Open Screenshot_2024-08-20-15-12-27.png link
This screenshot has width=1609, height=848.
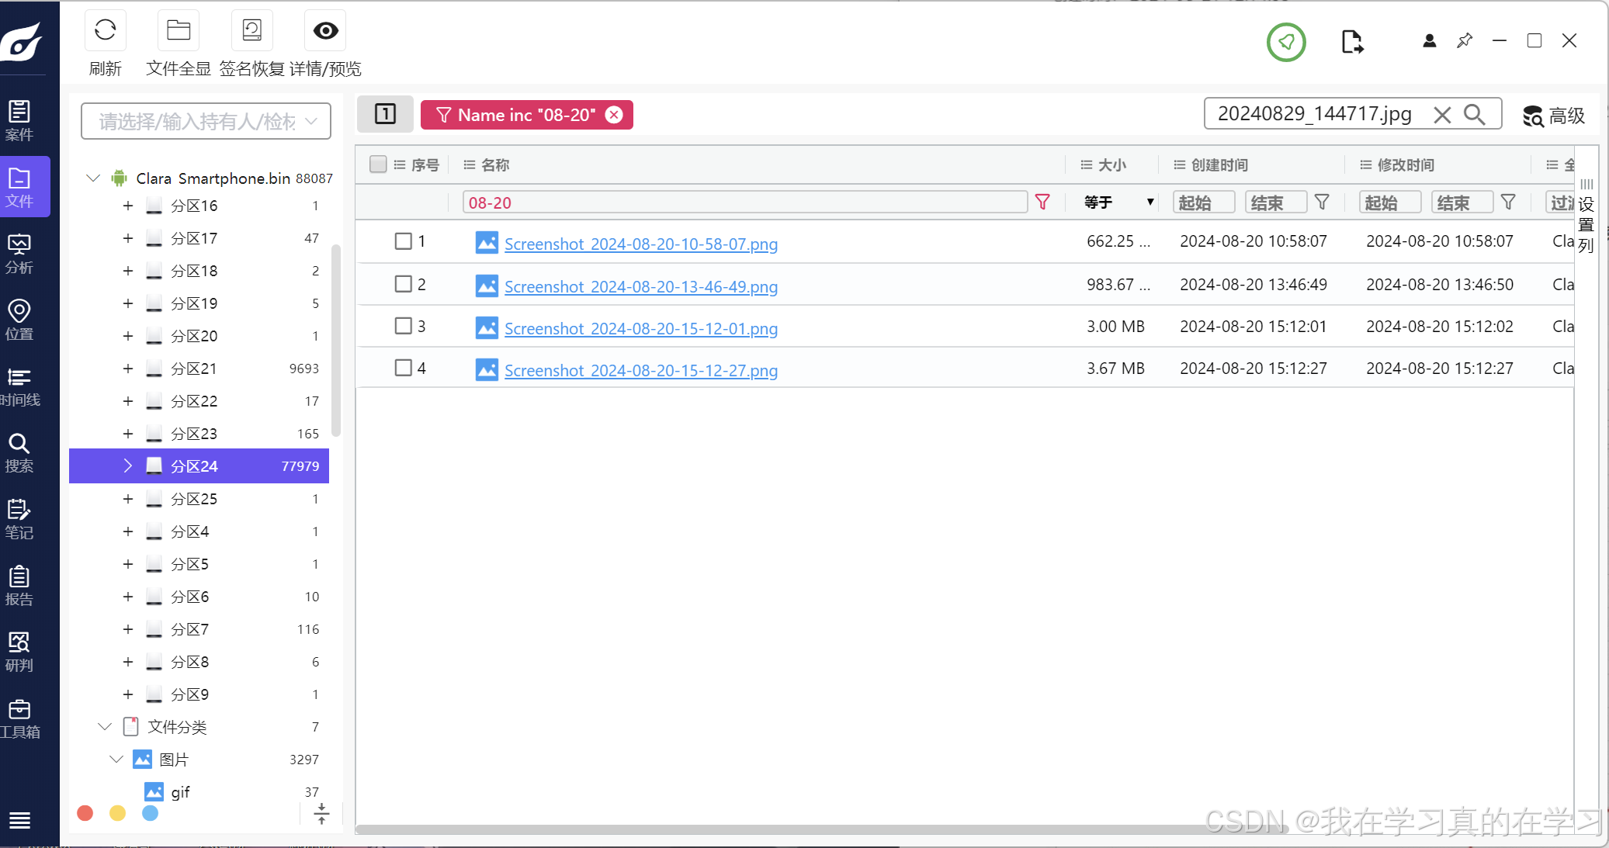640,371
